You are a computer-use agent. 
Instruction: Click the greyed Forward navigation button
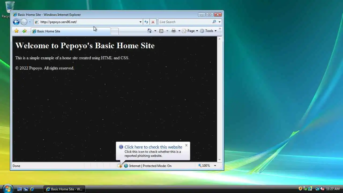tap(24, 22)
